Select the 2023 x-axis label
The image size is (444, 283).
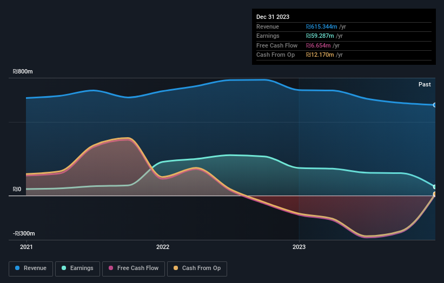pos(299,247)
